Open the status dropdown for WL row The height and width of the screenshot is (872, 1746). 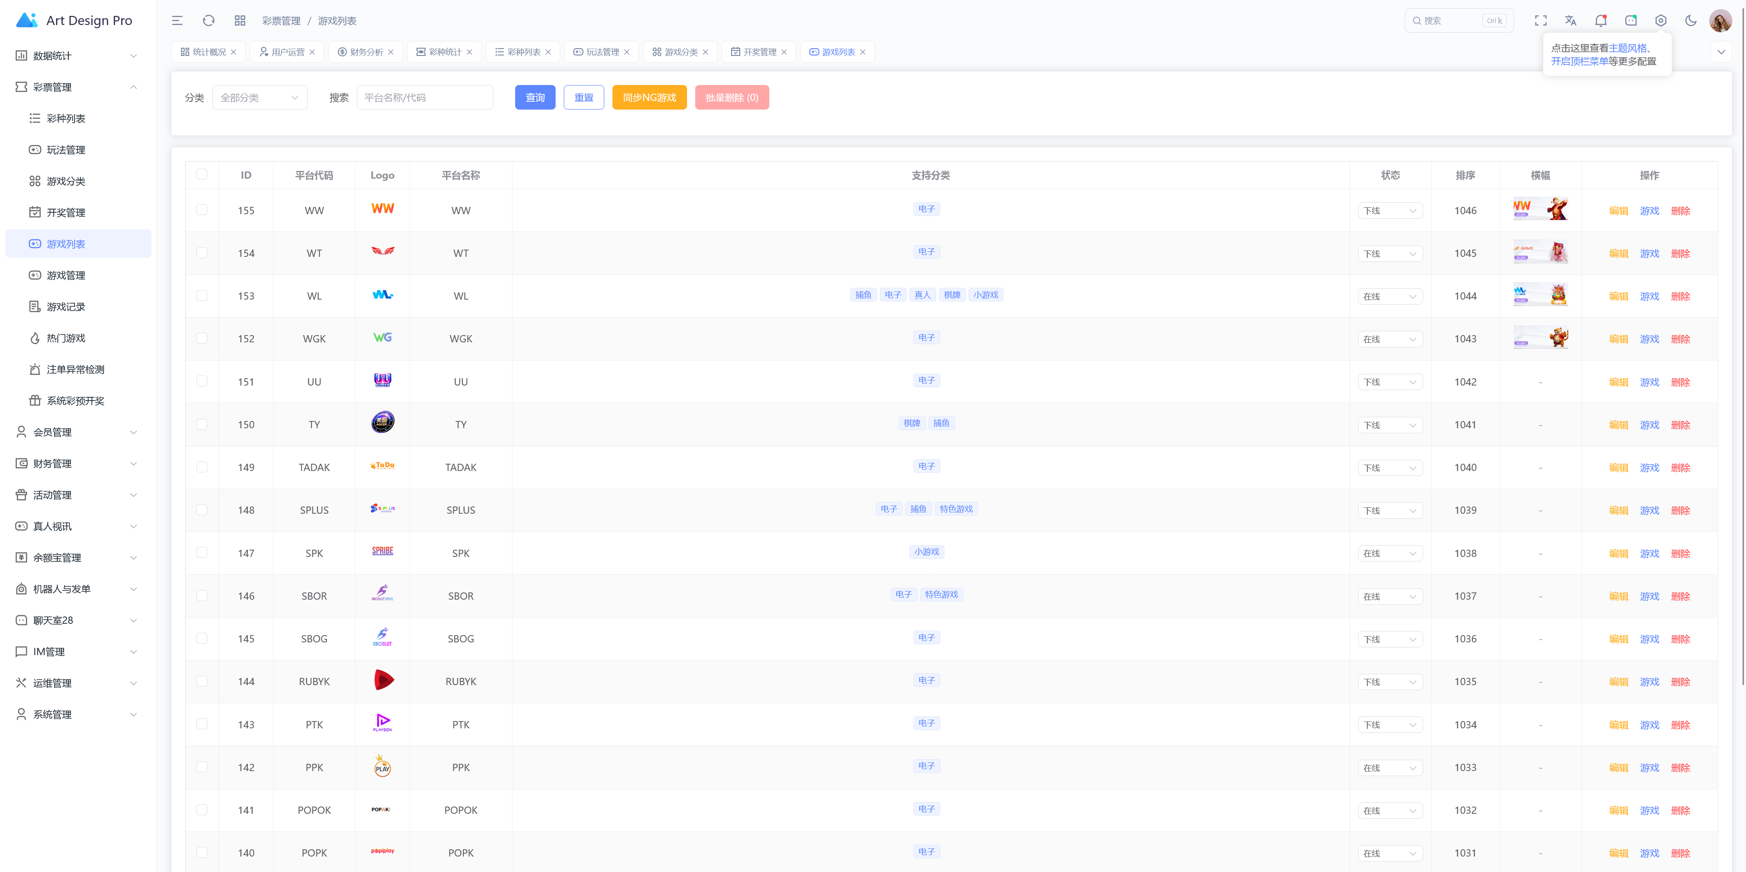pos(1390,296)
